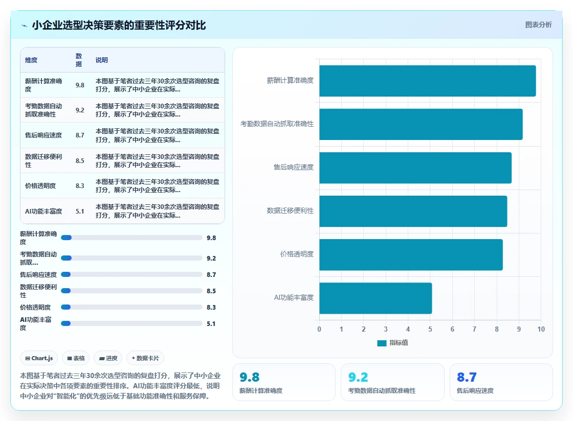Image resolution: width=573 pixels, height=421 pixels.
Task: Click the 指标值 legend text
Action: (x=399, y=343)
